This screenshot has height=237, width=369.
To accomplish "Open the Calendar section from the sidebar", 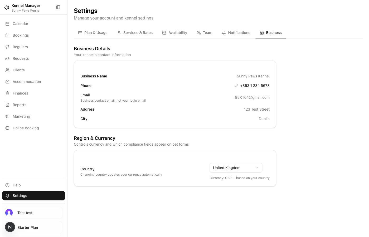I will (x=20, y=24).
